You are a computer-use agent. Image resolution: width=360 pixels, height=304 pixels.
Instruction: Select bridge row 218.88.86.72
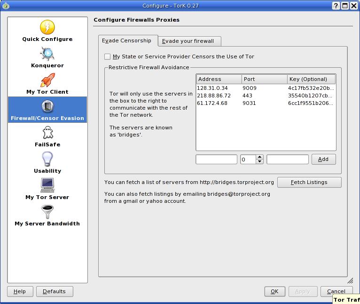tap(266, 96)
